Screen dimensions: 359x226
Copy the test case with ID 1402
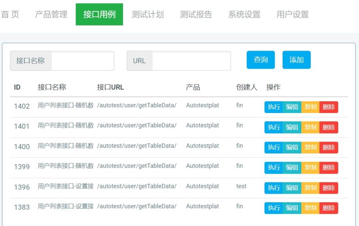click(x=310, y=107)
